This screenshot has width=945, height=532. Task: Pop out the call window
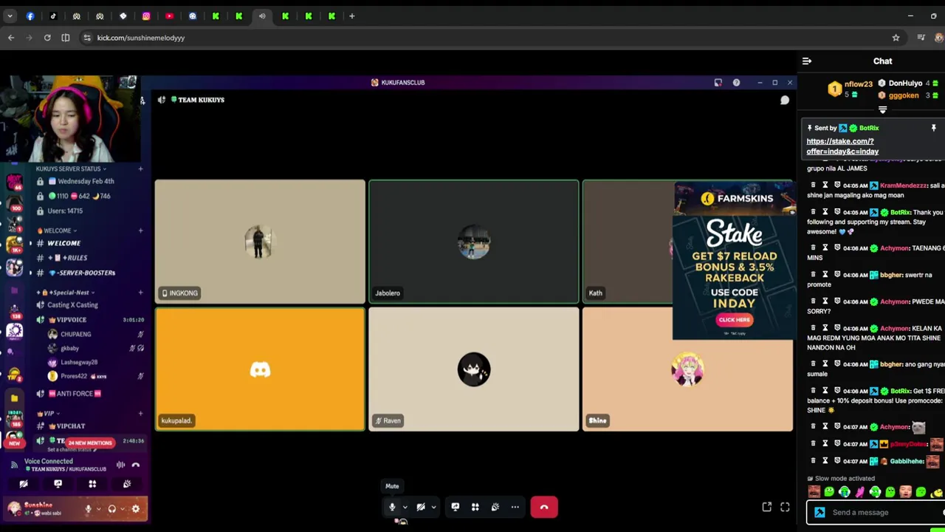coord(767,507)
